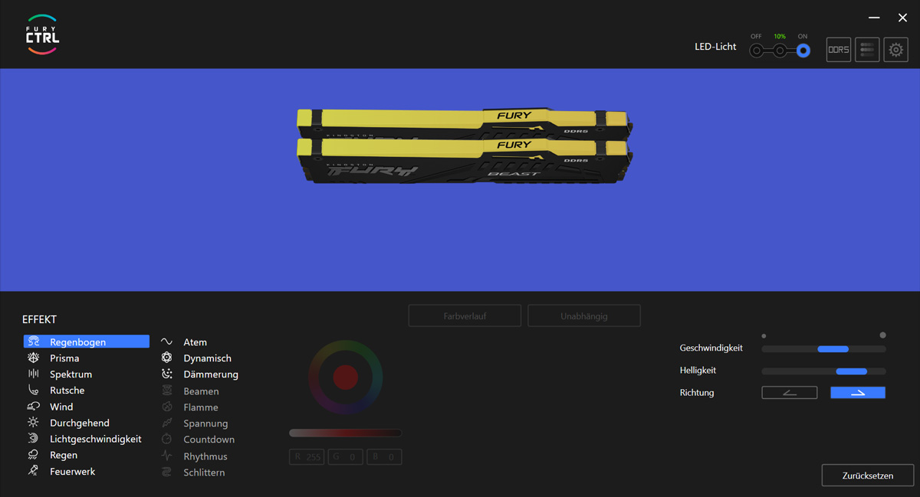Open the settings gear

coord(895,50)
